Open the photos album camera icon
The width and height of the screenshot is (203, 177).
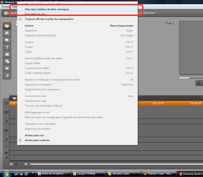coord(7,54)
